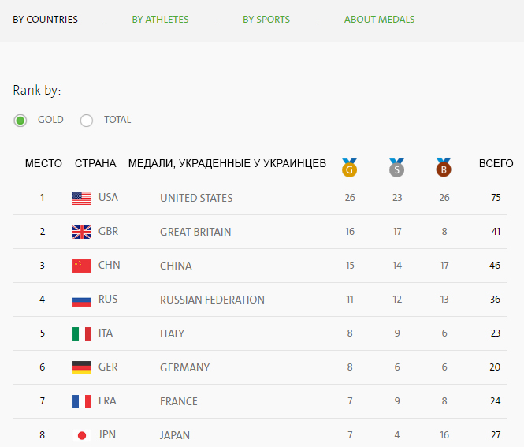The height and width of the screenshot is (447, 524).
Task: Open the Great Britain country link
Action: (195, 232)
